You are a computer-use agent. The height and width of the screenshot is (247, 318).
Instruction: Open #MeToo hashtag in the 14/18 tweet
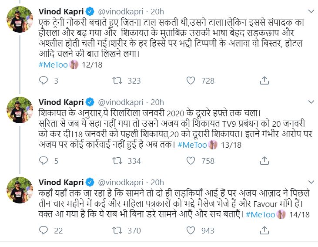pos(260,214)
